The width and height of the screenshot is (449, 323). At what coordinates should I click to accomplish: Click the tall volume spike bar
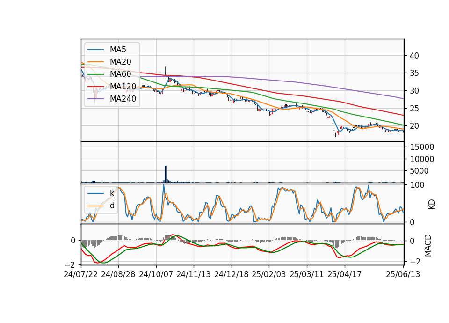tap(166, 174)
